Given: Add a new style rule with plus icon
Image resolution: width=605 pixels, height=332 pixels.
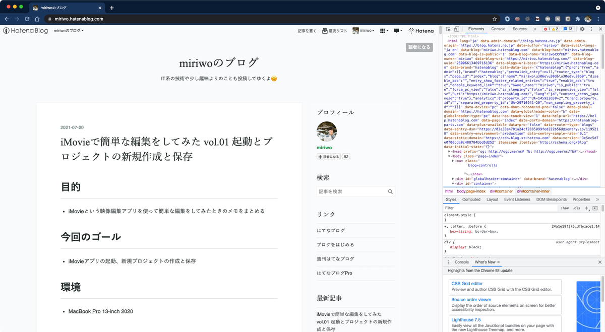Looking at the screenshot, I should [586, 208].
